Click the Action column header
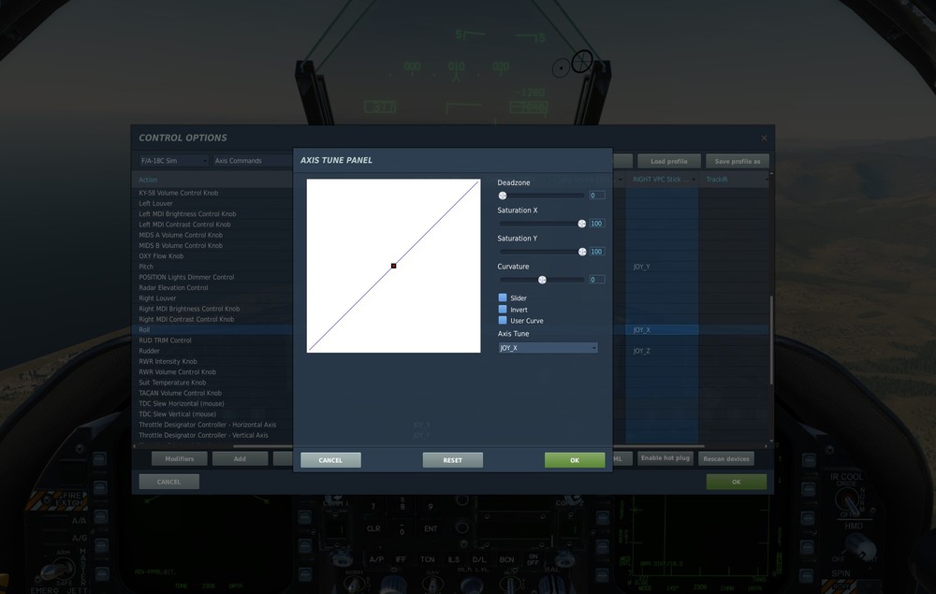Screen dimensions: 936x594 (x=212, y=180)
